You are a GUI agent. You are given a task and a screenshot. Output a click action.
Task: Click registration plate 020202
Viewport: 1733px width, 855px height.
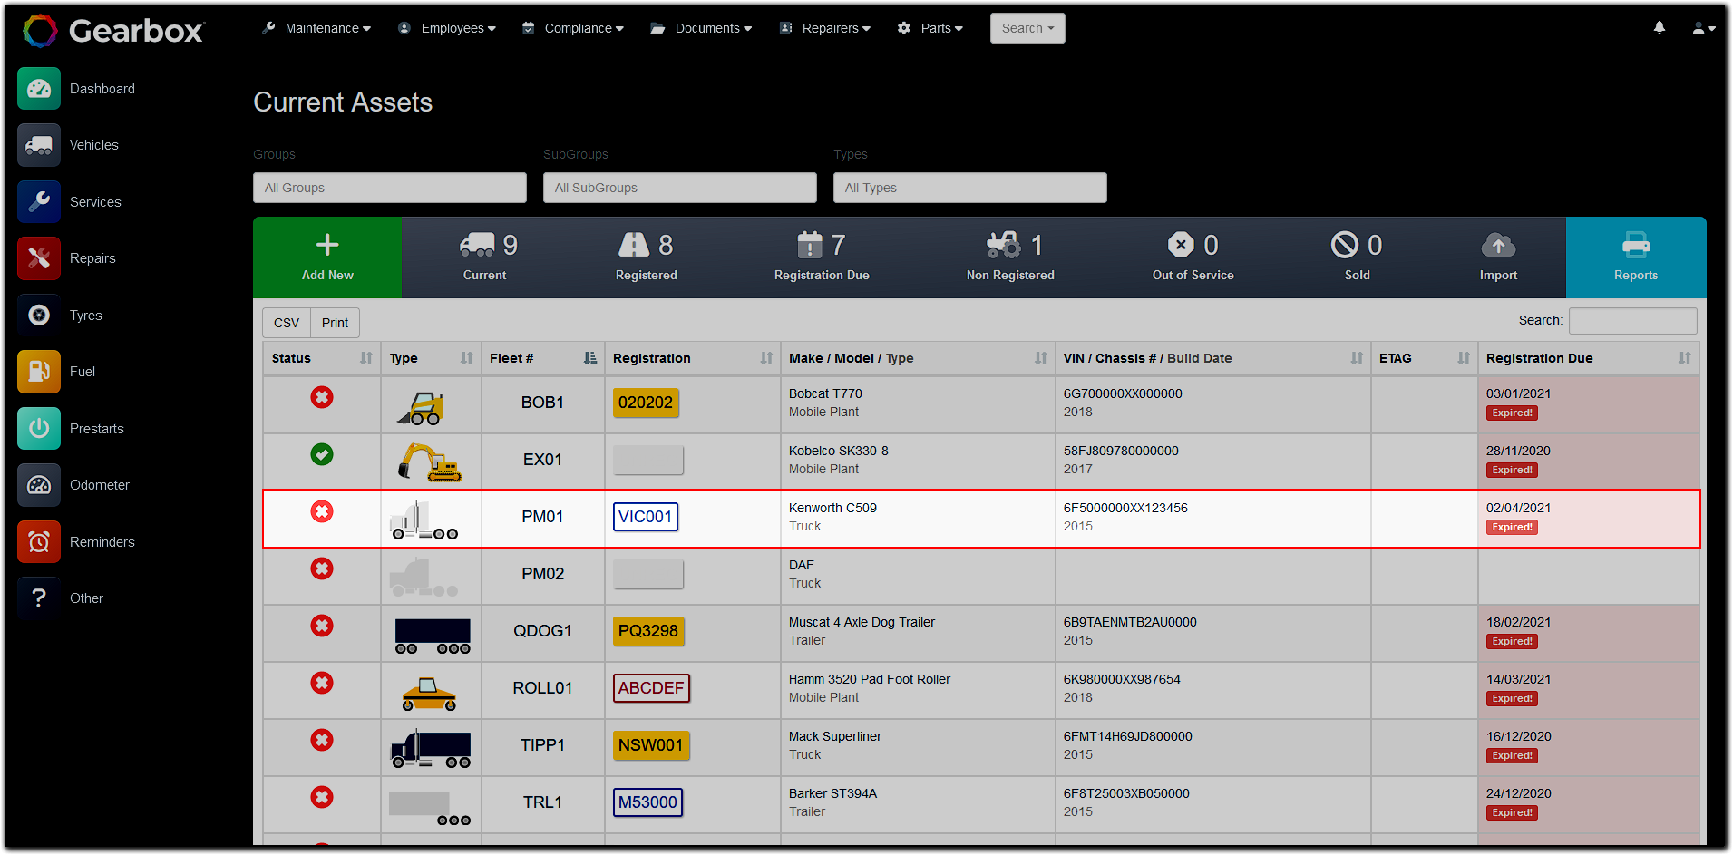(x=646, y=403)
